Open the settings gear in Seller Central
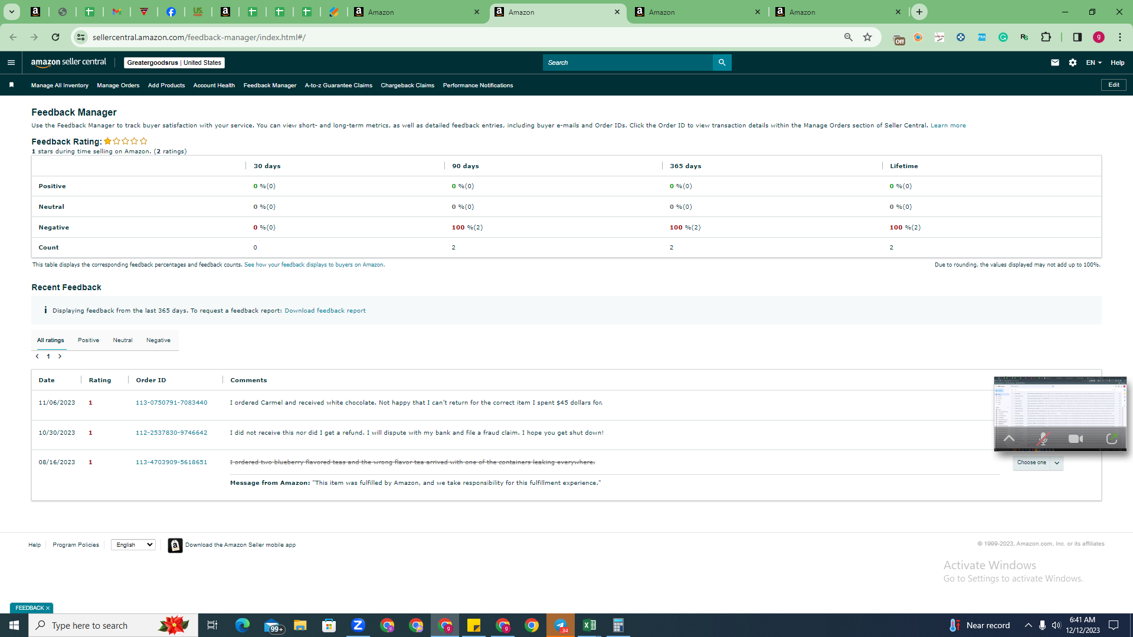The height and width of the screenshot is (637, 1133). tap(1073, 63)
